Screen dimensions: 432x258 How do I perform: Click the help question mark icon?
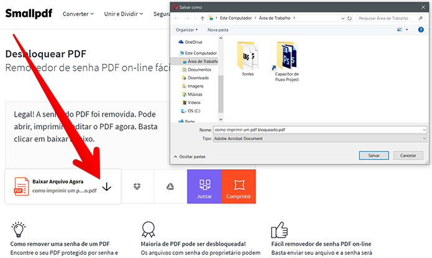(x=421, y=30)
